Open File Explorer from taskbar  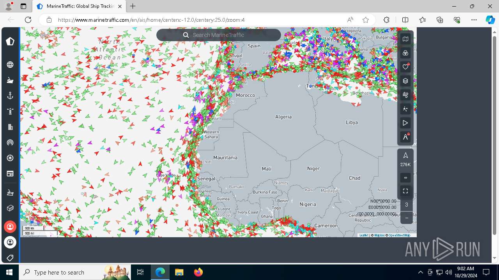(179, 272)
